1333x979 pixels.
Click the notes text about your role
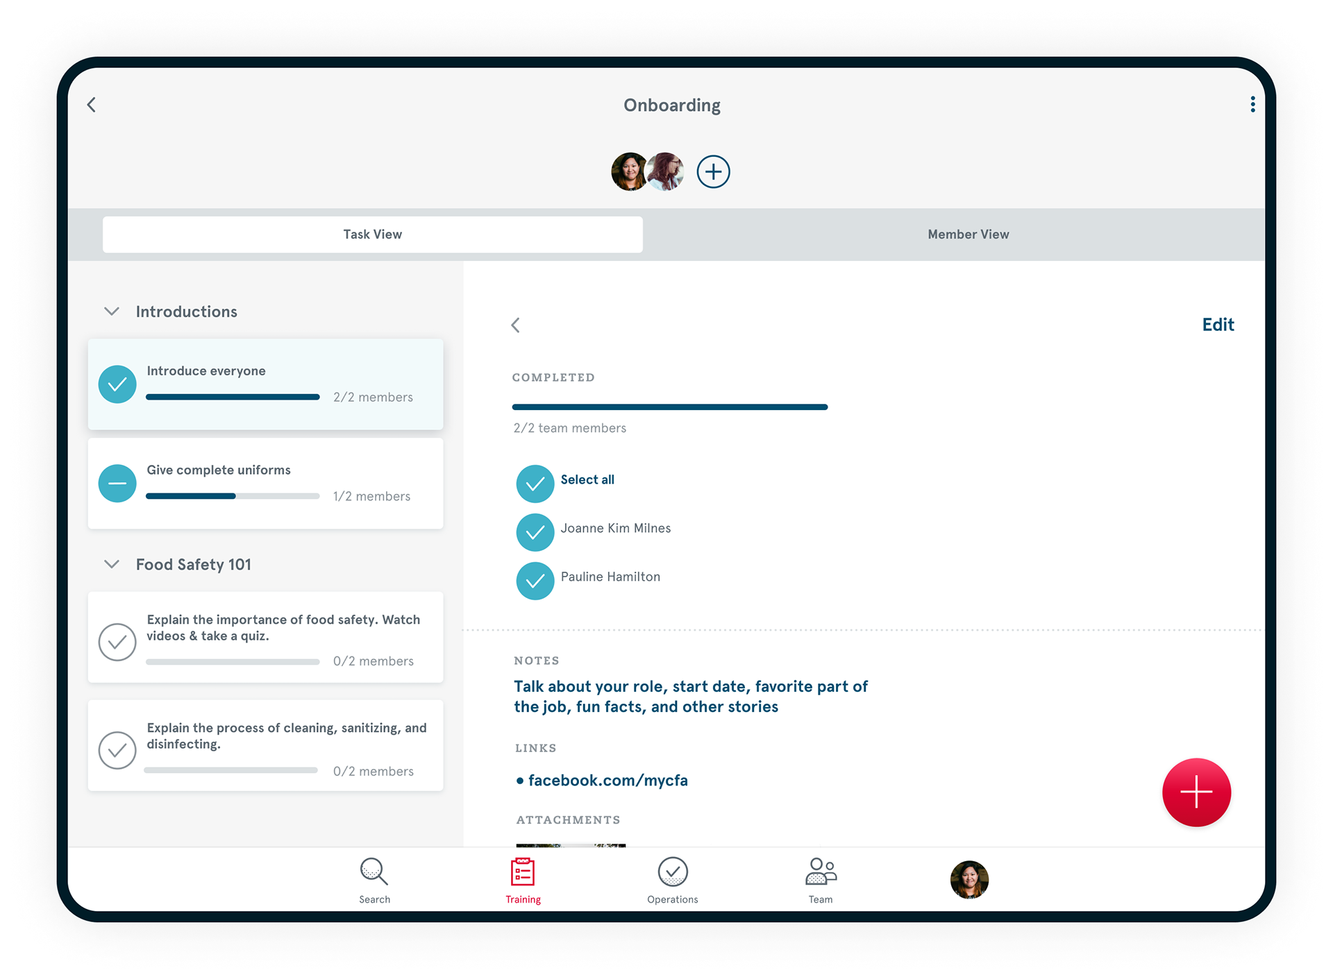691,697
